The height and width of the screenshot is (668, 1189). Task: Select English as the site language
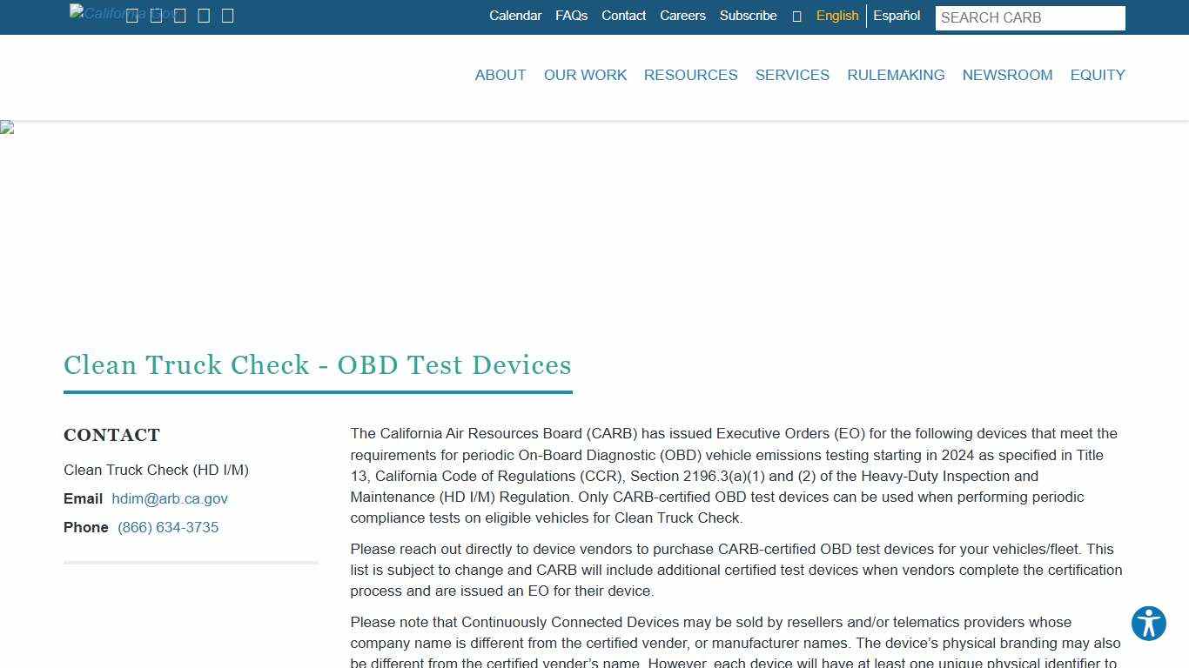[836, 16]
